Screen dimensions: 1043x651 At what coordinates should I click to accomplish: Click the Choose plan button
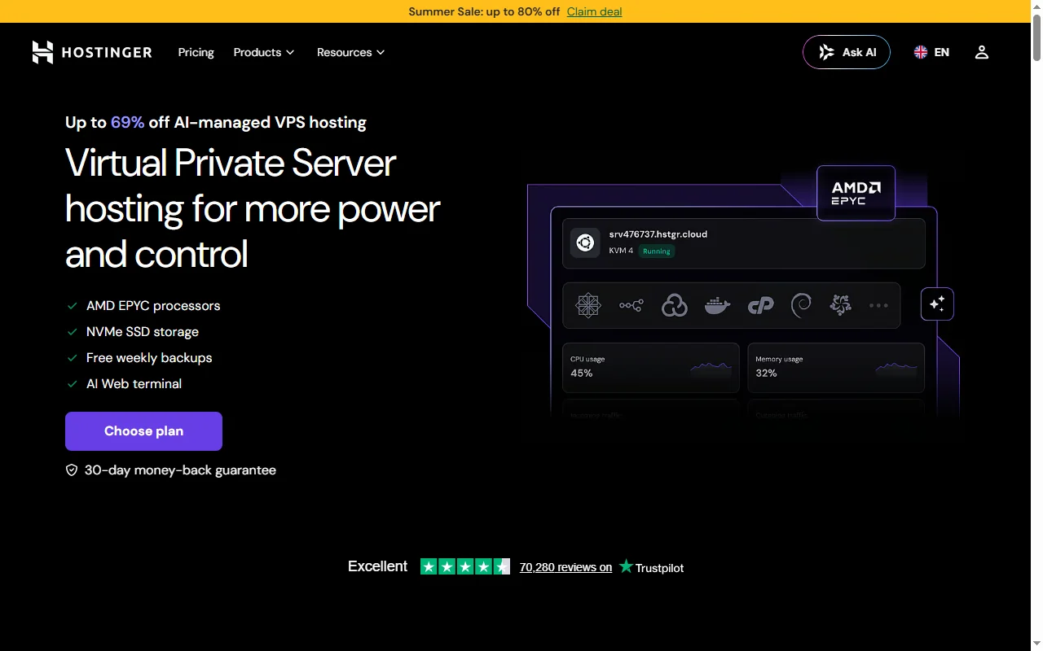[x=143, y=431]
